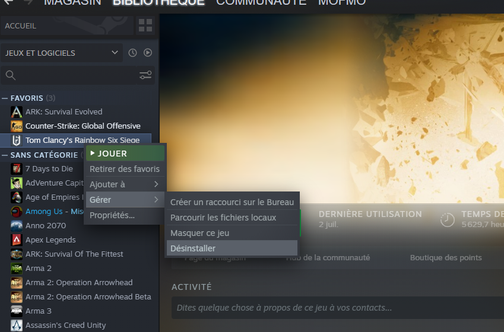504x332 pixels.
Task: Choose Masquer ce jeu
Action: point(232,233)
